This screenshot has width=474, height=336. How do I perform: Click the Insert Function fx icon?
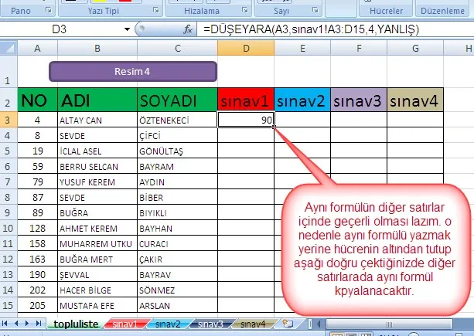[x=186, y=29]
